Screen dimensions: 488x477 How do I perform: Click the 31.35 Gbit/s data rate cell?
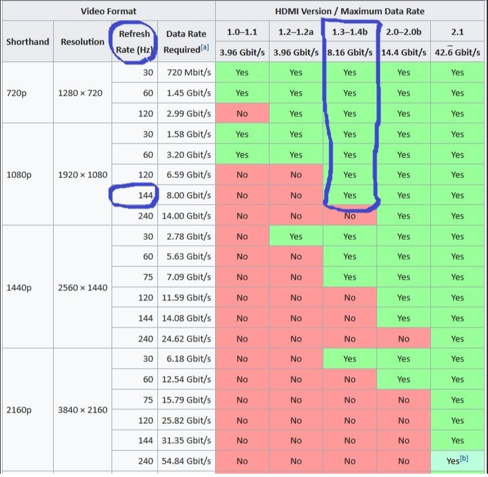point(187,440)
